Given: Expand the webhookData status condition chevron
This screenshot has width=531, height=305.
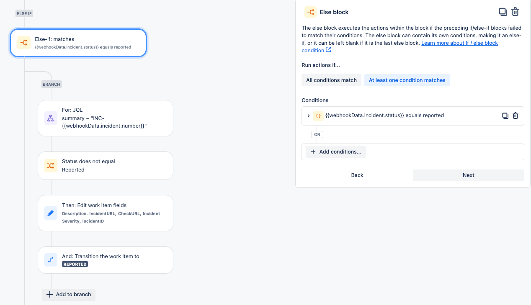Looking at the screenshot, I should [x=309, y=116].
